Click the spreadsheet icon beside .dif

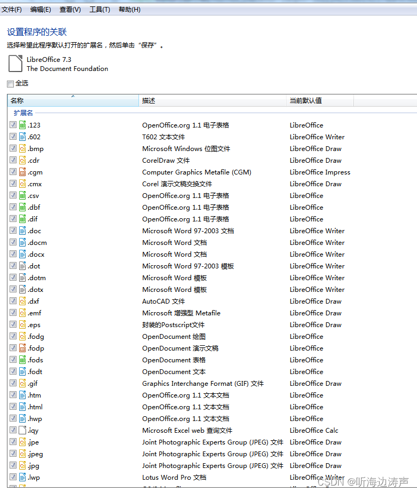[x=22, y=219]
